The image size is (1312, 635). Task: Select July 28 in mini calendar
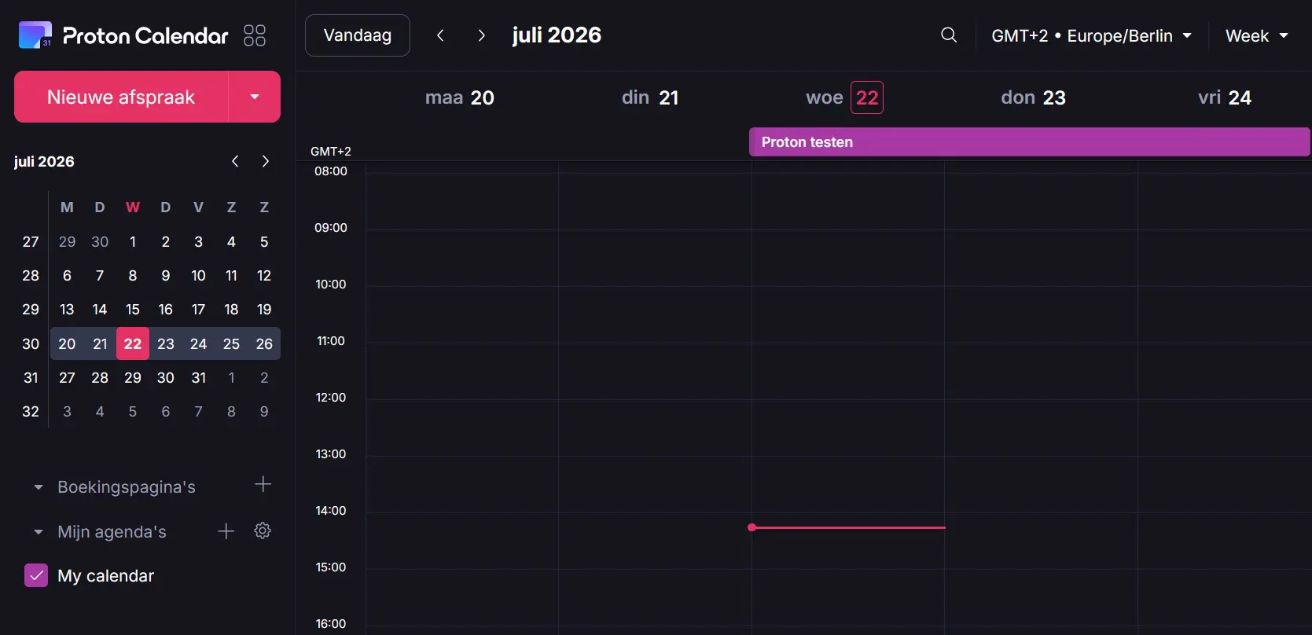click(100, 378)
